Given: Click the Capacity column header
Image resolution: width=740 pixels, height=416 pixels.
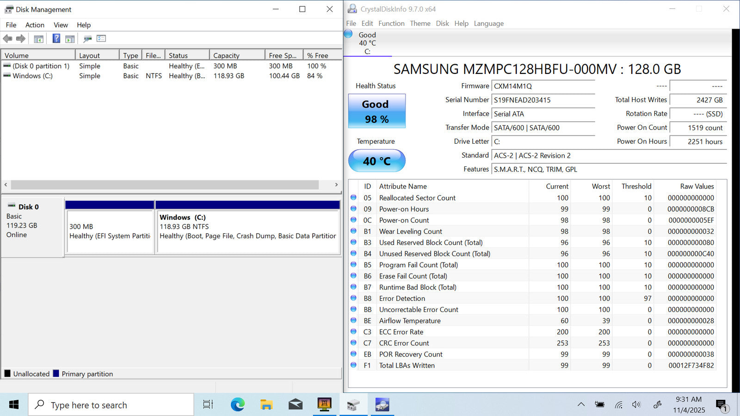Looking at the screenshot, I should [237, 55].
